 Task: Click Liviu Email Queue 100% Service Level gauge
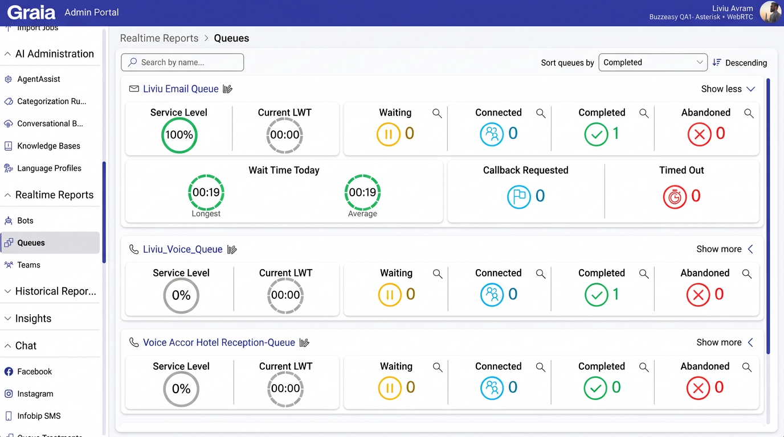pyautogui.click(x=179, y=135)
